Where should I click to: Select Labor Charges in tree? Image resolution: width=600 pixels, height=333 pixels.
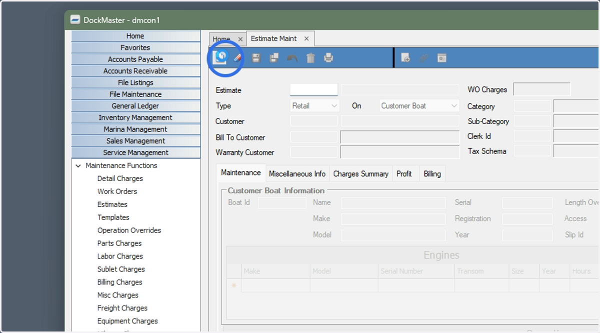coord(120,256)
